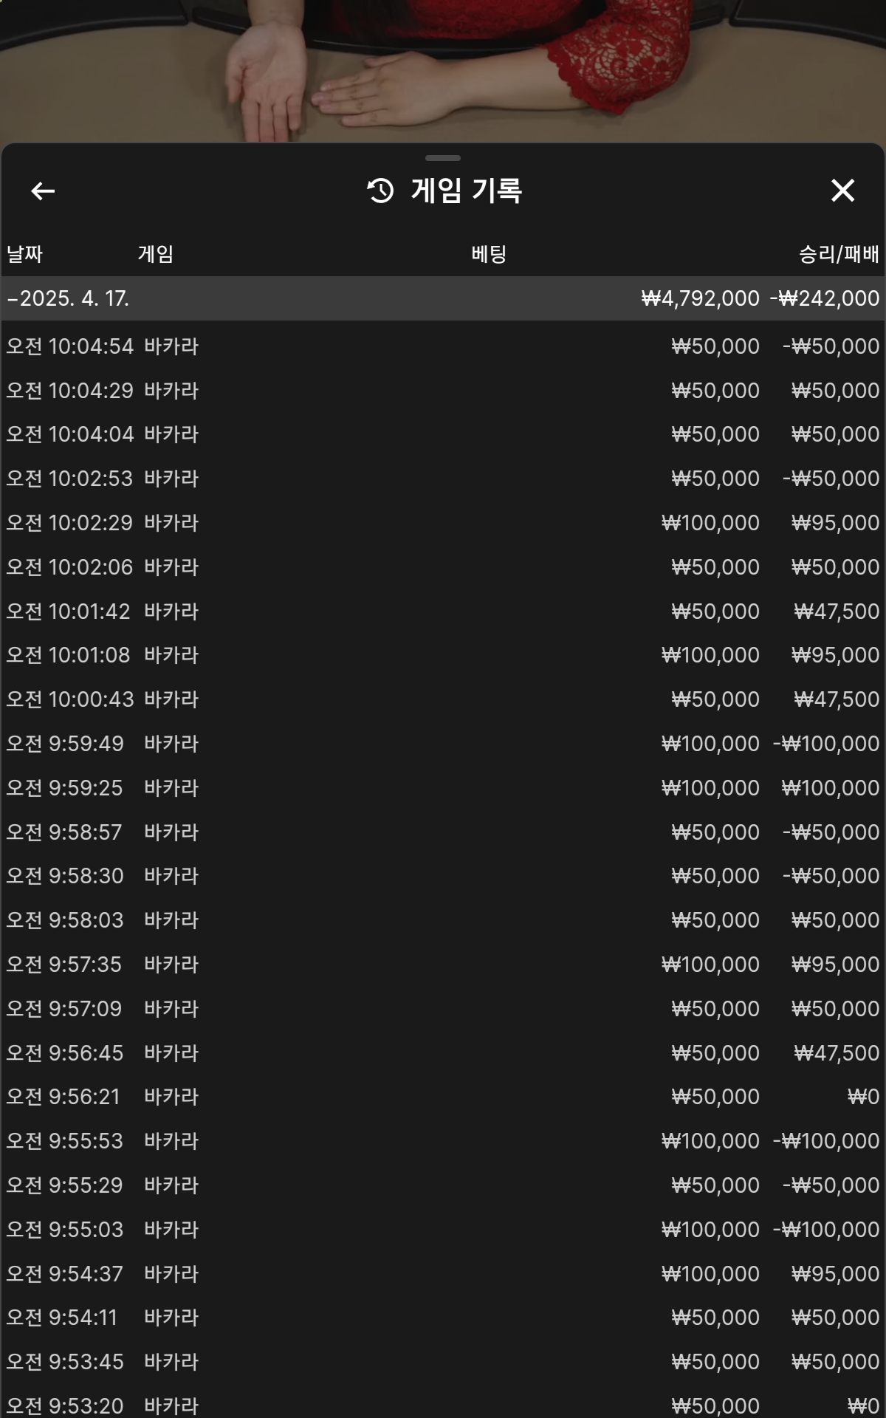Screen dimensions: 886x1418
Task: Click the 베팅 column header
Action: pyautogui.click(x=489, y=254)
